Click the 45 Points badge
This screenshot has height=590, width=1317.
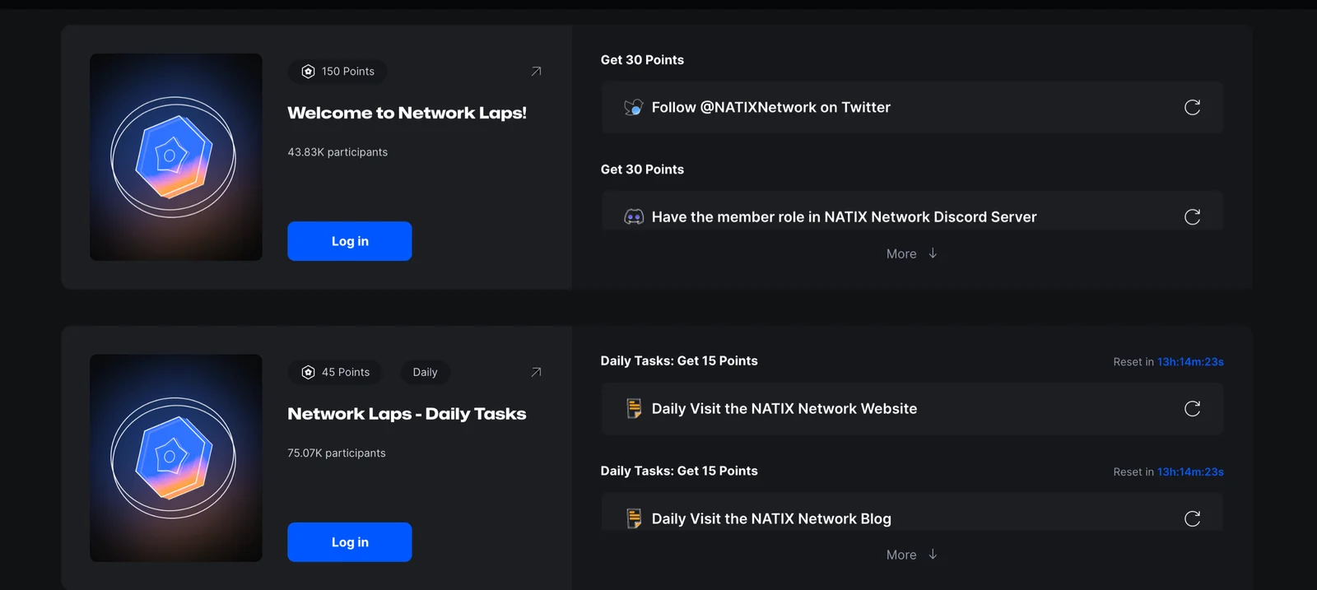pyautogui.click(x=335, y=373)
